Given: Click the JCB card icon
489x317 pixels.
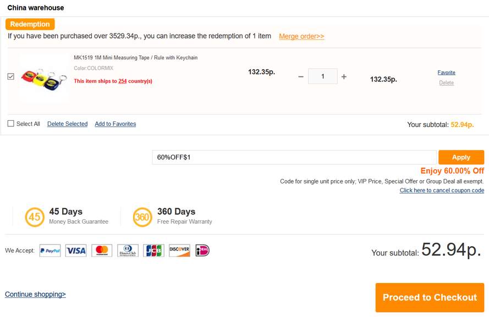Looking at the screenshot, I should tap(153, 251).
